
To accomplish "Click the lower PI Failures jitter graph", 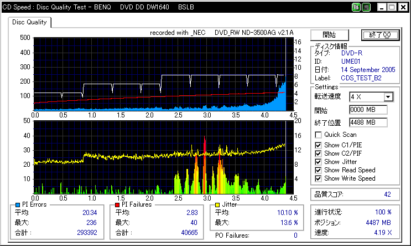I will coord(163,157).
